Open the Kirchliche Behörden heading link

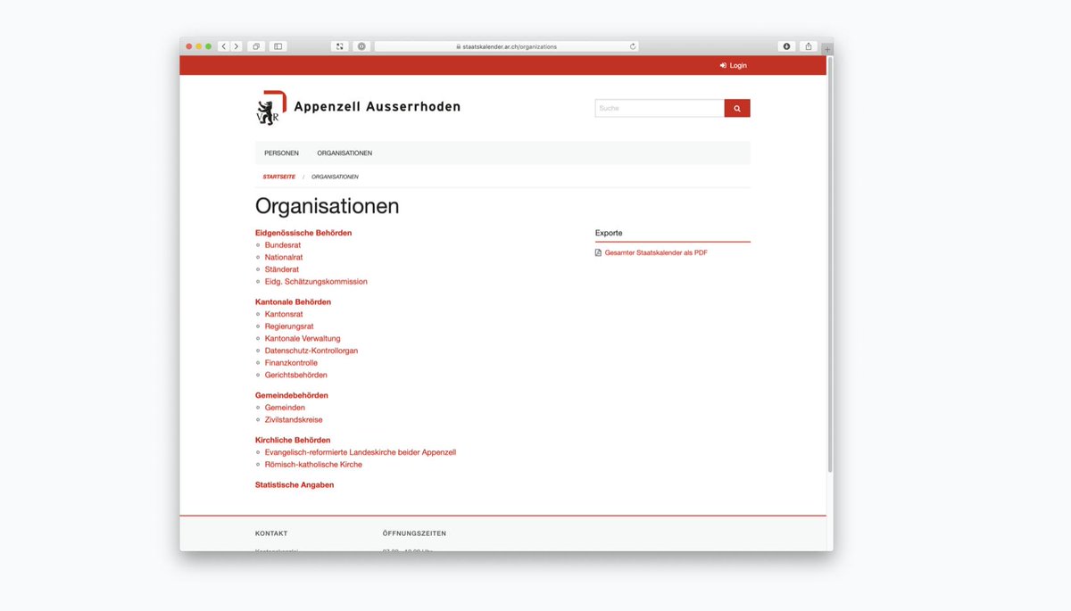click(x=293, y=440)
